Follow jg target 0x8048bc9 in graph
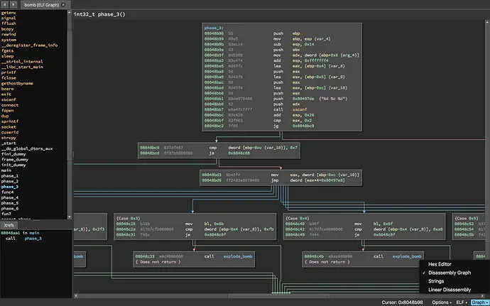Screen dimensions: 490x306 [x=303, y=126]
